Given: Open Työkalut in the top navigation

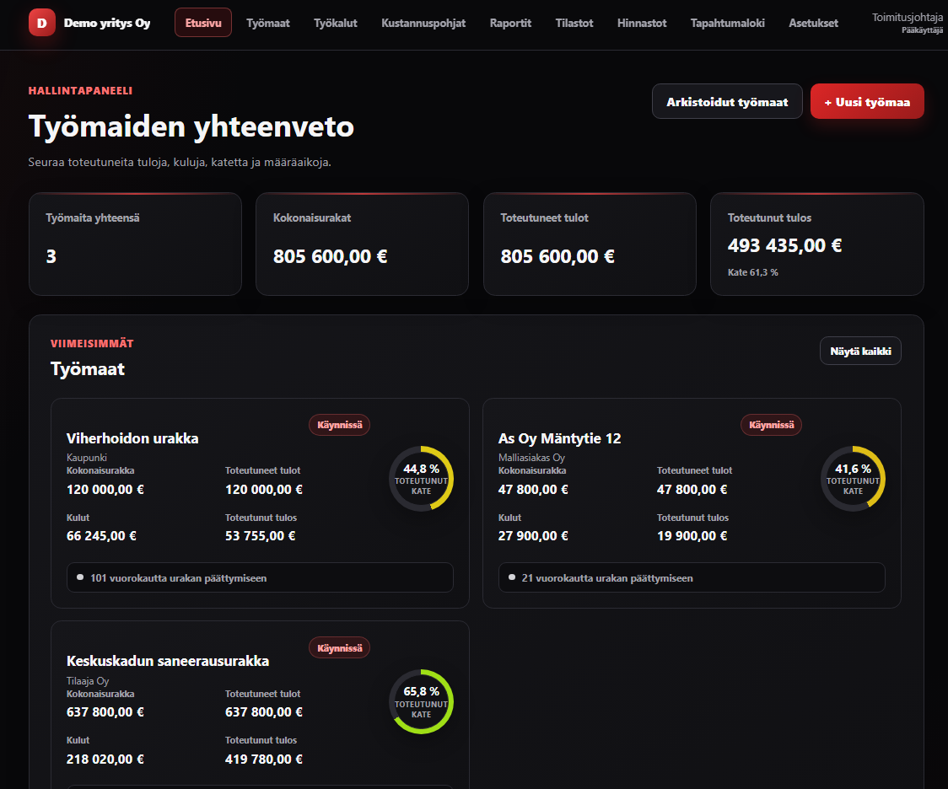Looking at the screenshot, I should tap(336, 23).
